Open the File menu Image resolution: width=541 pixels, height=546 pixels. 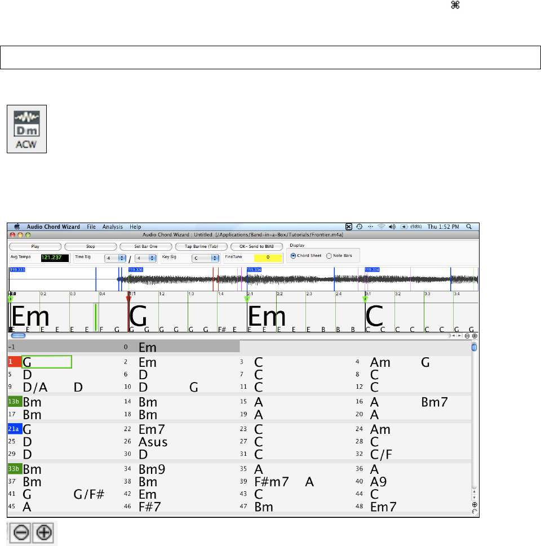[91, 227]
